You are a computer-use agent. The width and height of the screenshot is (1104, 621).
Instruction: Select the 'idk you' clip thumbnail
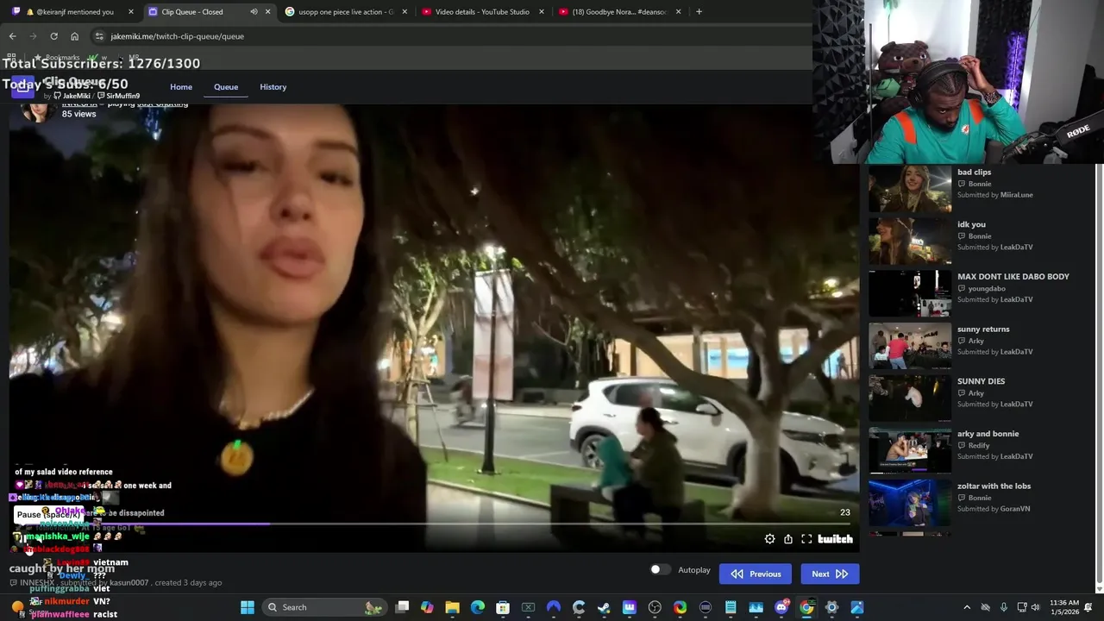[910, 241]
